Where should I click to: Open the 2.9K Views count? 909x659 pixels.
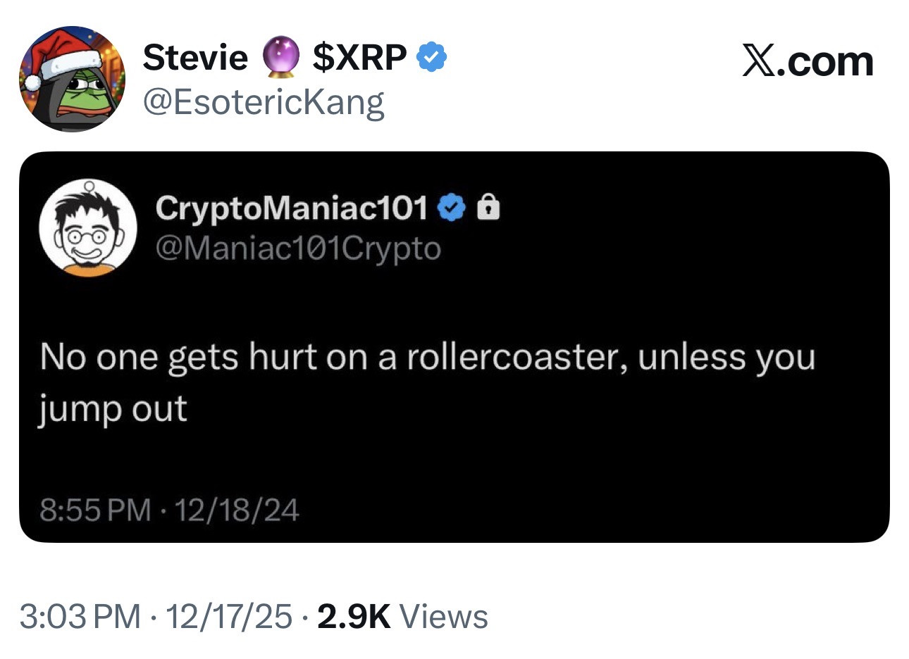402,617
